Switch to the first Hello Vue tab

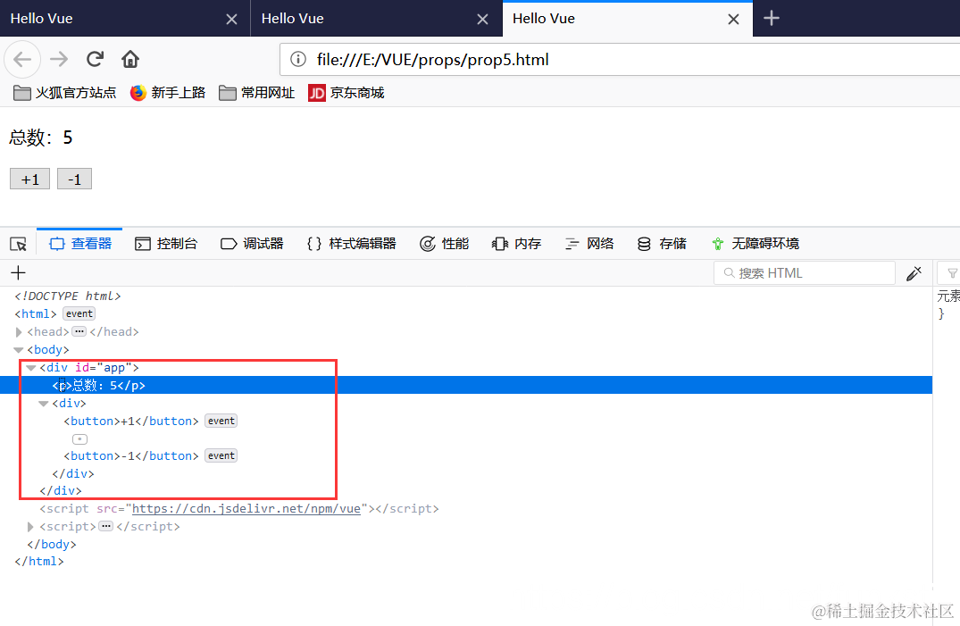(x=125, y=19)
